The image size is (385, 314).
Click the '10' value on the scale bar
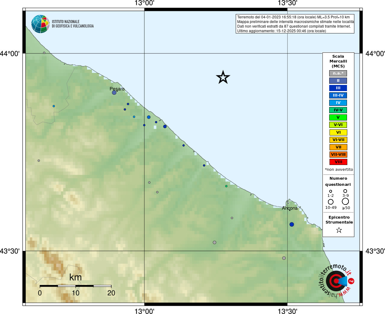click(75, 293)
